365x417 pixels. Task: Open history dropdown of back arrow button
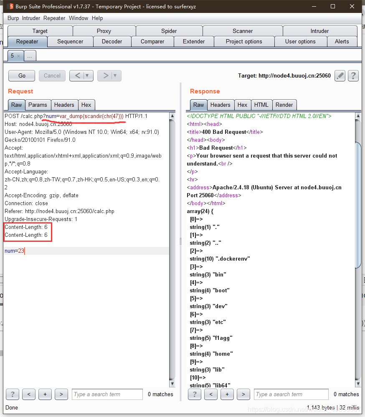click(x=87, y=76)
